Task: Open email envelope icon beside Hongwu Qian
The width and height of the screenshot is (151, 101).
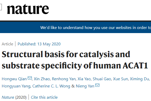Action: click(x=30, y=78)
